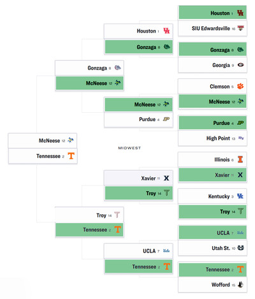Screen dimensions: 255x299
Task: Click the Utah St. bull logo
Action: click(240, 248)
